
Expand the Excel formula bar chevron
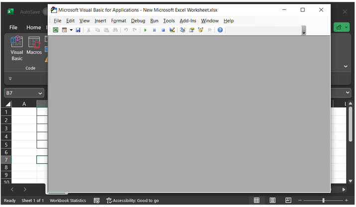348,92
